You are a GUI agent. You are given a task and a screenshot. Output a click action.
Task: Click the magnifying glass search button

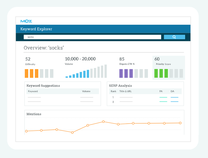[x=174, y=37]
